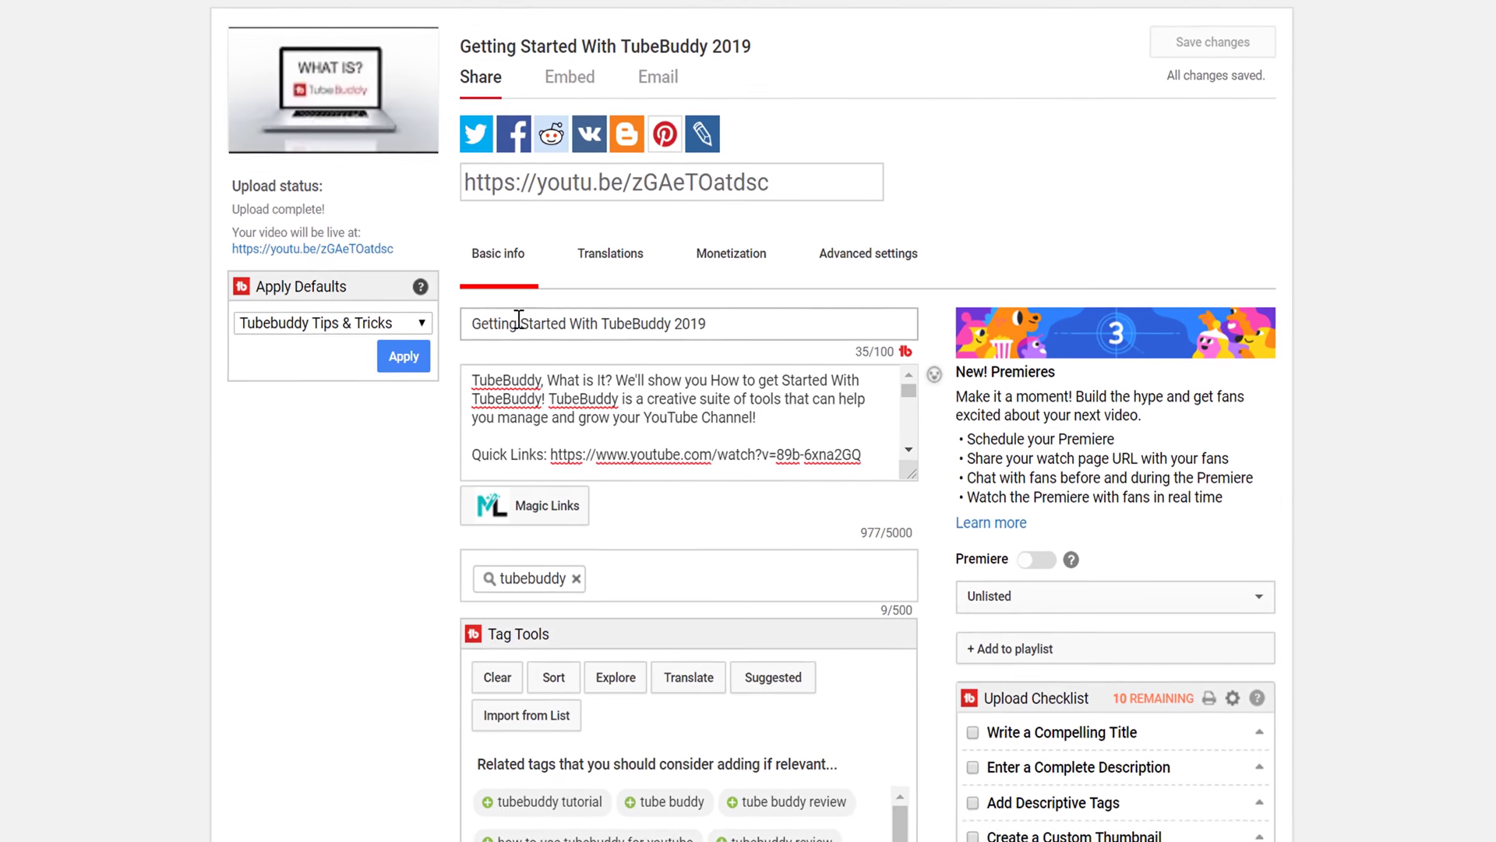Share video on Pinterest icon

(x=665, y=134)
